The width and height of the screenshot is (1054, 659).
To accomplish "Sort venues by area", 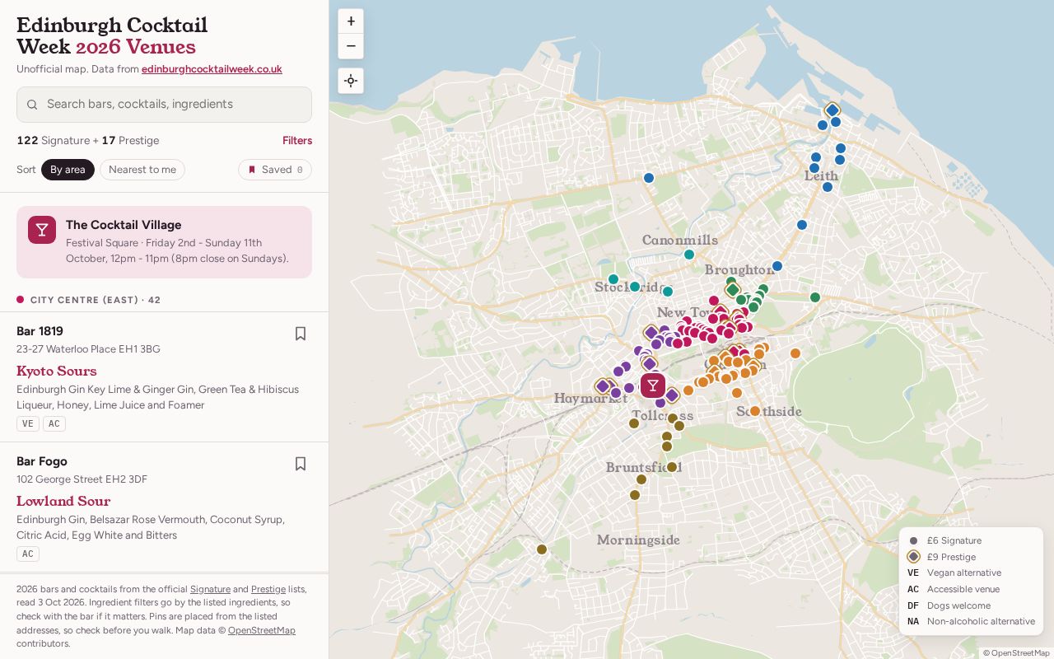I will (68, 170).
